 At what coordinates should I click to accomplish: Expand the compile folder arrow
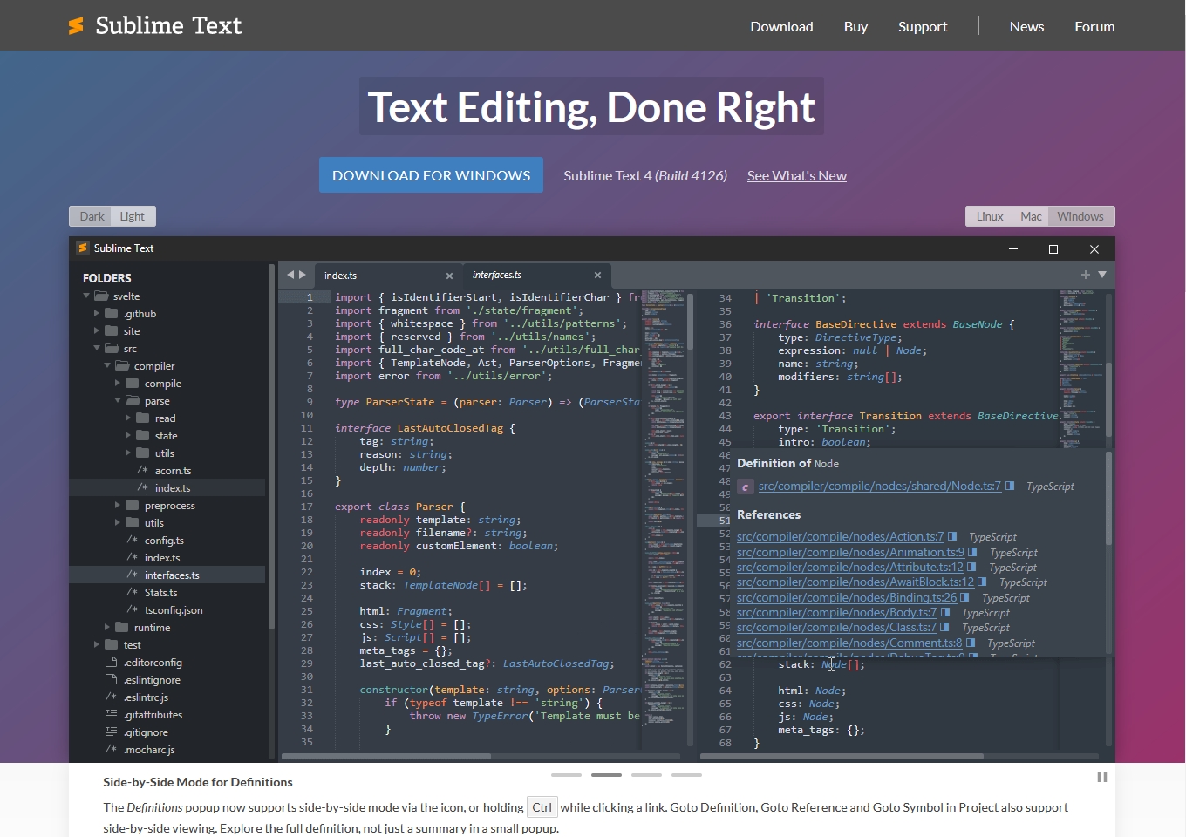[x=118, y=384]
